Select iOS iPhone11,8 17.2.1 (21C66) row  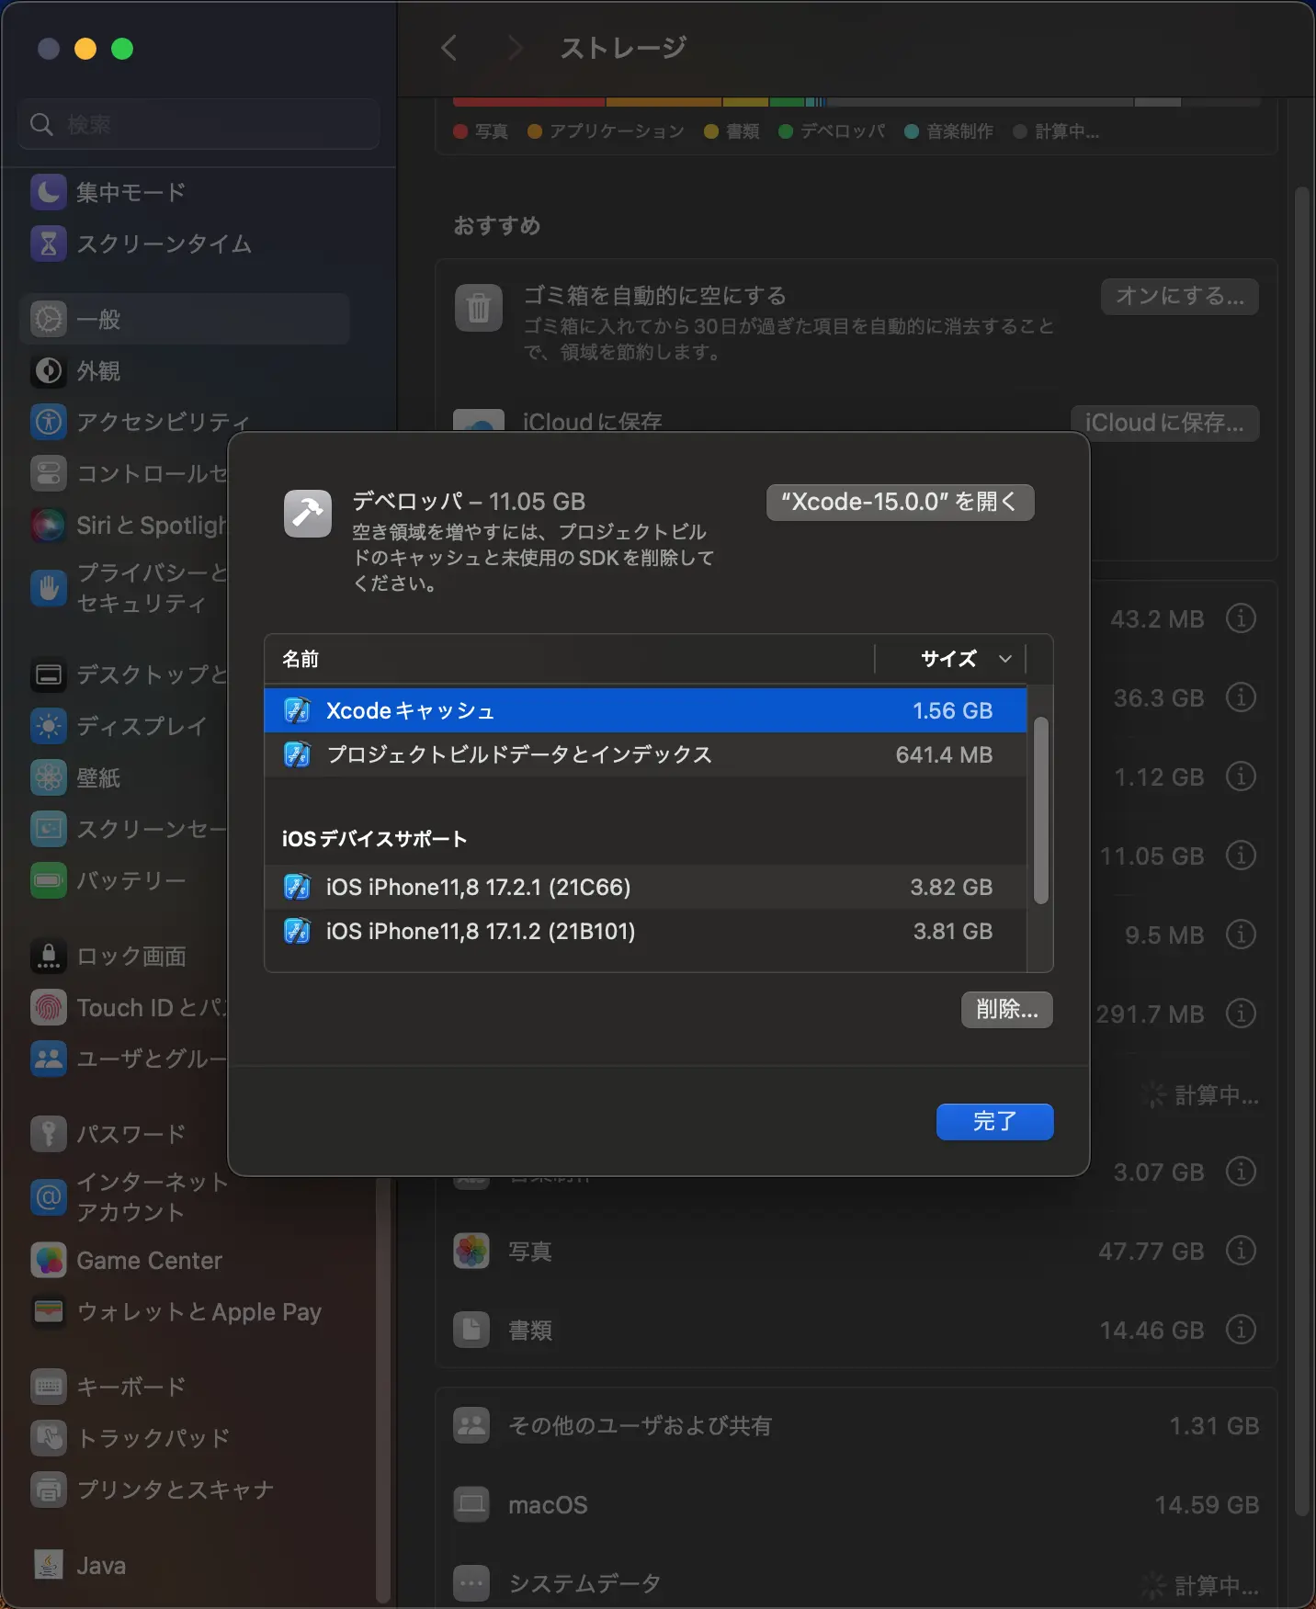645,887
